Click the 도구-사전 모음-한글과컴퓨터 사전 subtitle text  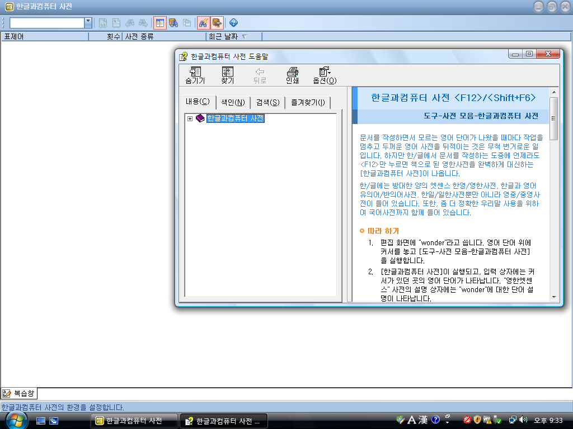pyautogui.click(x=481, y=116)
